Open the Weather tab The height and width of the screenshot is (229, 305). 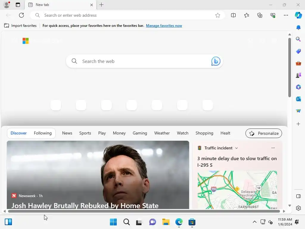[162, 133]
